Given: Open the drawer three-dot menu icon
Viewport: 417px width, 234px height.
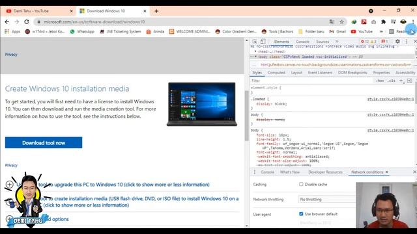Looking at the screenshot, I should pos(255,172).
